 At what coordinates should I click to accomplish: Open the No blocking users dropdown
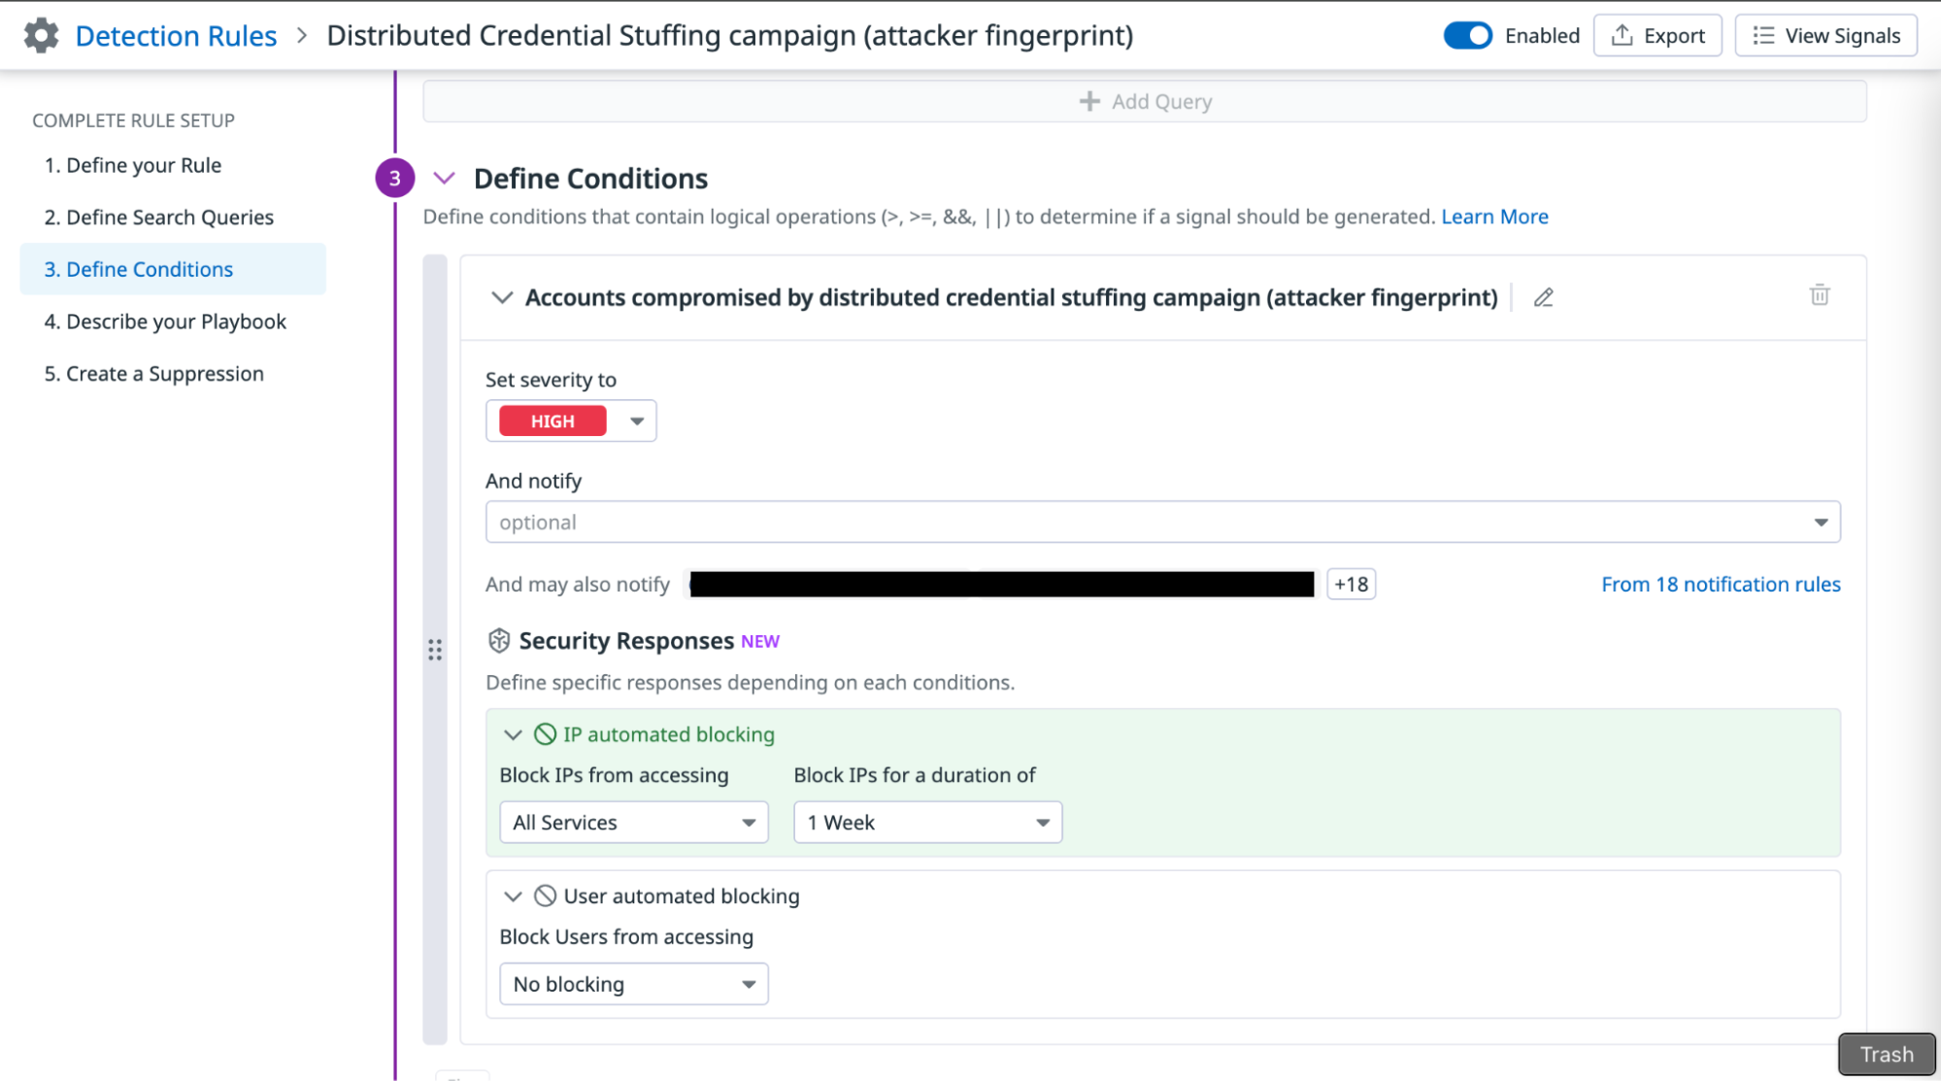pos(633,984)
